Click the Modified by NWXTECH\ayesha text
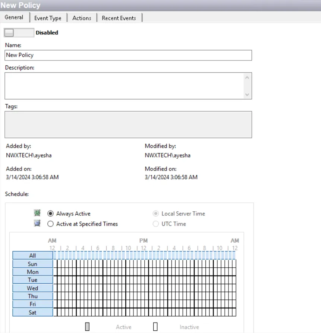 (167, 155)
